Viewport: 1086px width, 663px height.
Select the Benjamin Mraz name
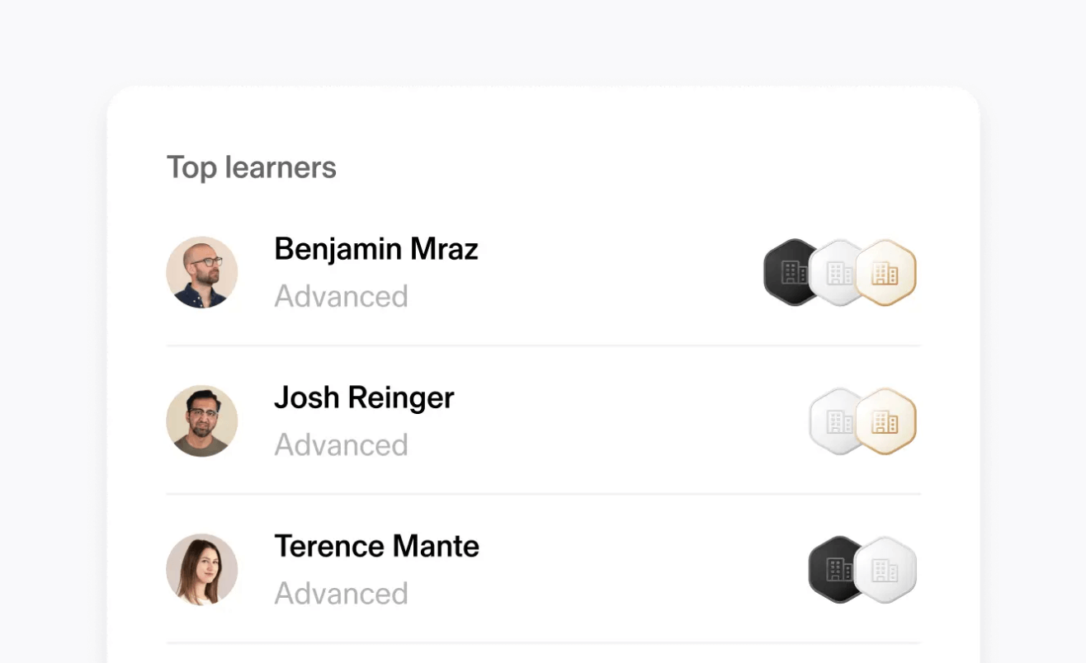376,248
